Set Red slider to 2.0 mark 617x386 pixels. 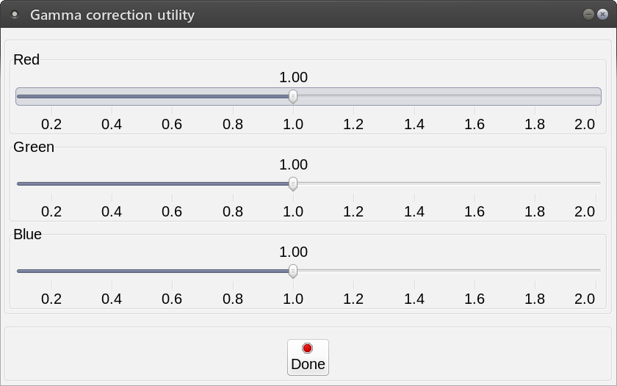tap(595, 96)
